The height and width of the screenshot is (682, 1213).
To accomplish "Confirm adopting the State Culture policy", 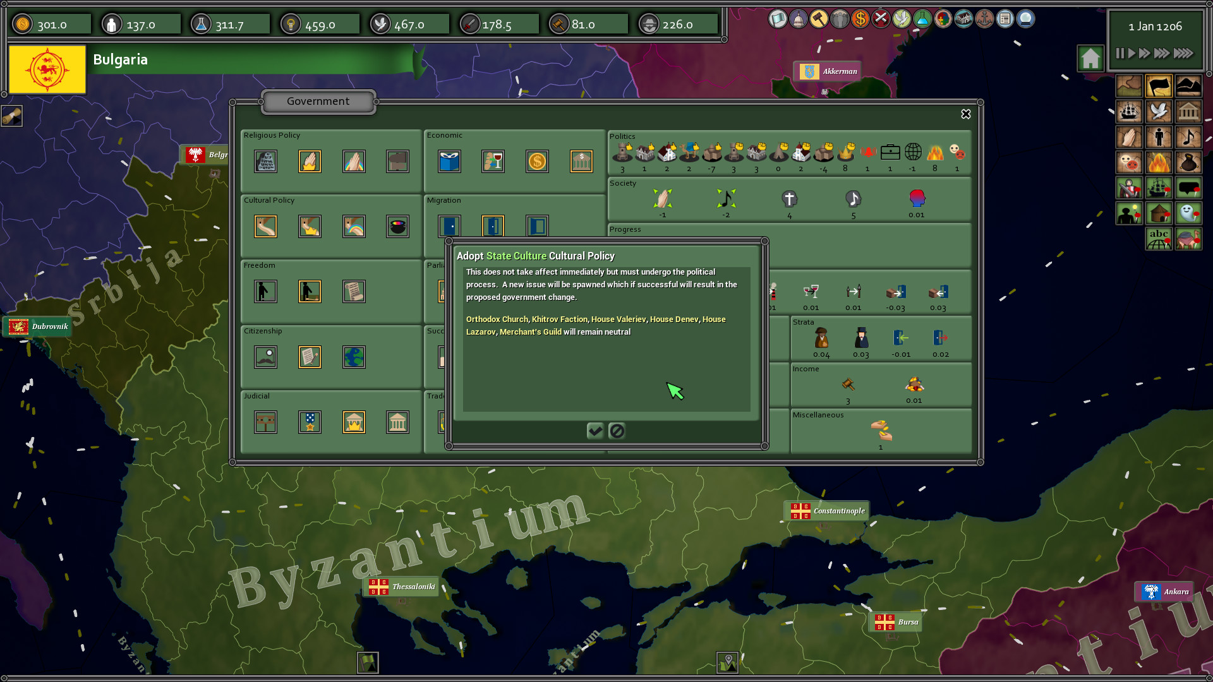I will point(595,431).
